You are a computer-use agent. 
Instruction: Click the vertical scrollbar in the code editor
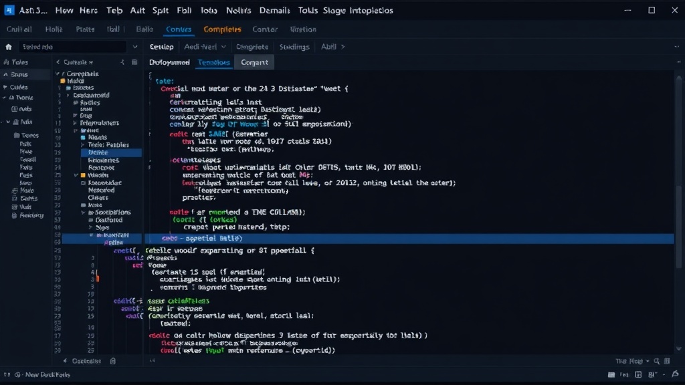click(x=678, y=209)
